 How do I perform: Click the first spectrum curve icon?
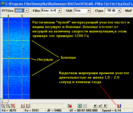23,106
